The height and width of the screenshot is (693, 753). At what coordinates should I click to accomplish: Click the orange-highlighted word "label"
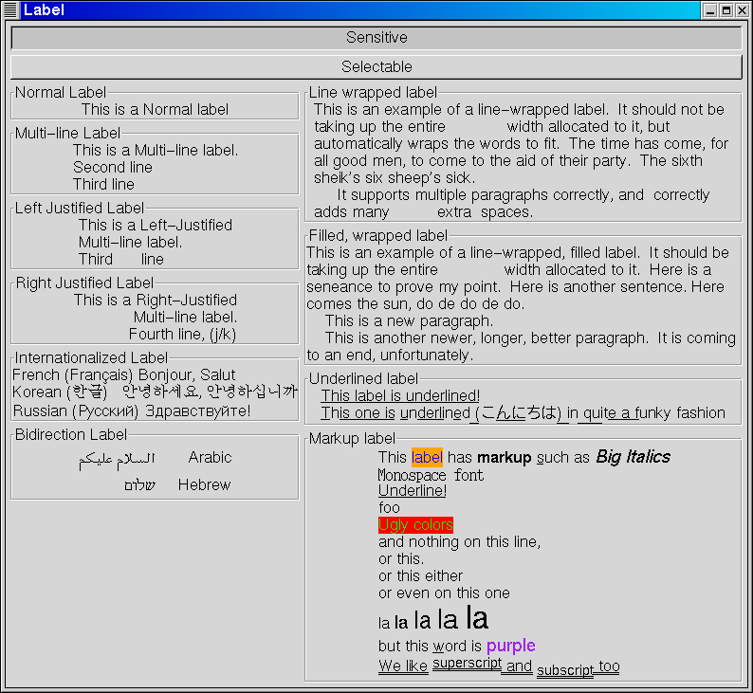point(427,458)
